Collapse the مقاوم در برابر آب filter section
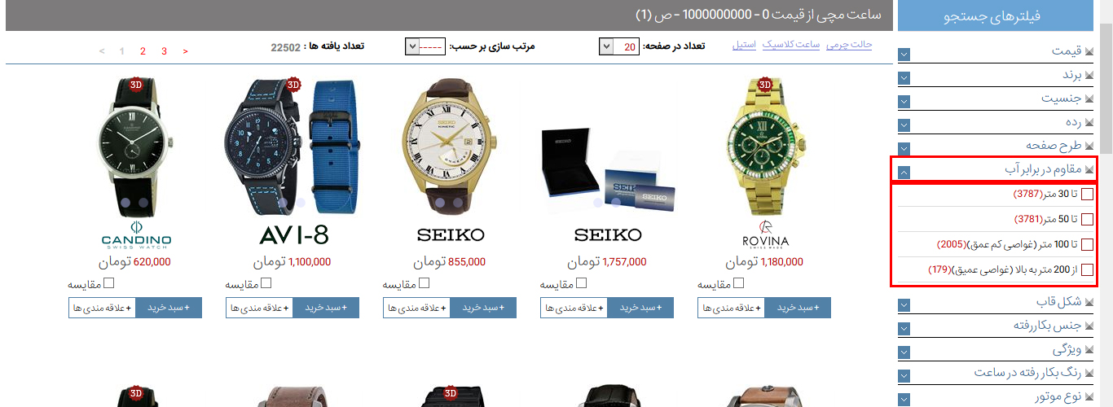The height and width of the screenshot is (407, 1113). coord(904,172)
